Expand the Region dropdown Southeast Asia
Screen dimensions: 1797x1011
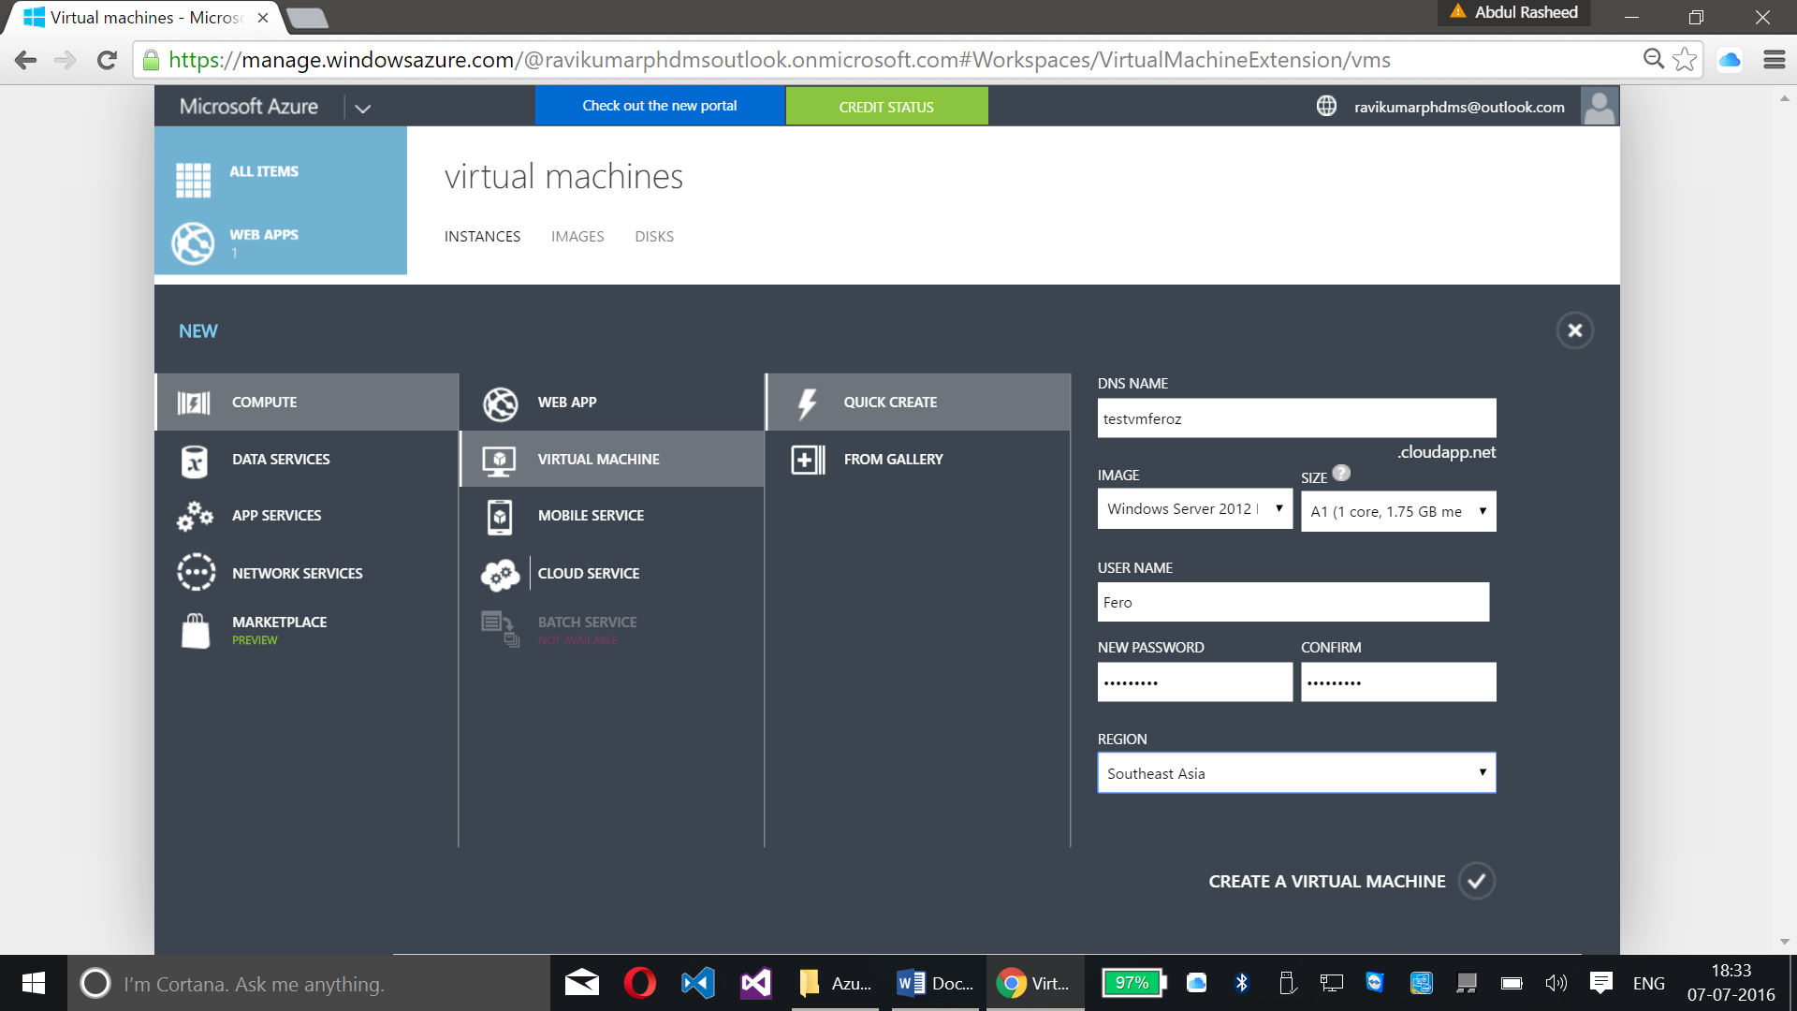click(x=1296, y=773)
